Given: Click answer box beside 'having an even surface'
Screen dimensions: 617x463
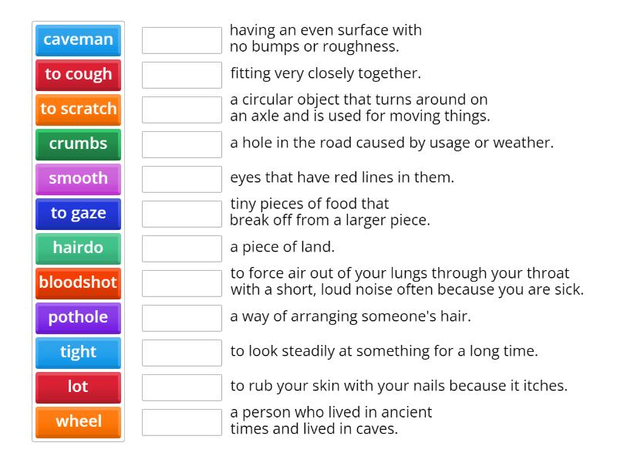Looking at the screenshot, I should (x=181, y=40).
